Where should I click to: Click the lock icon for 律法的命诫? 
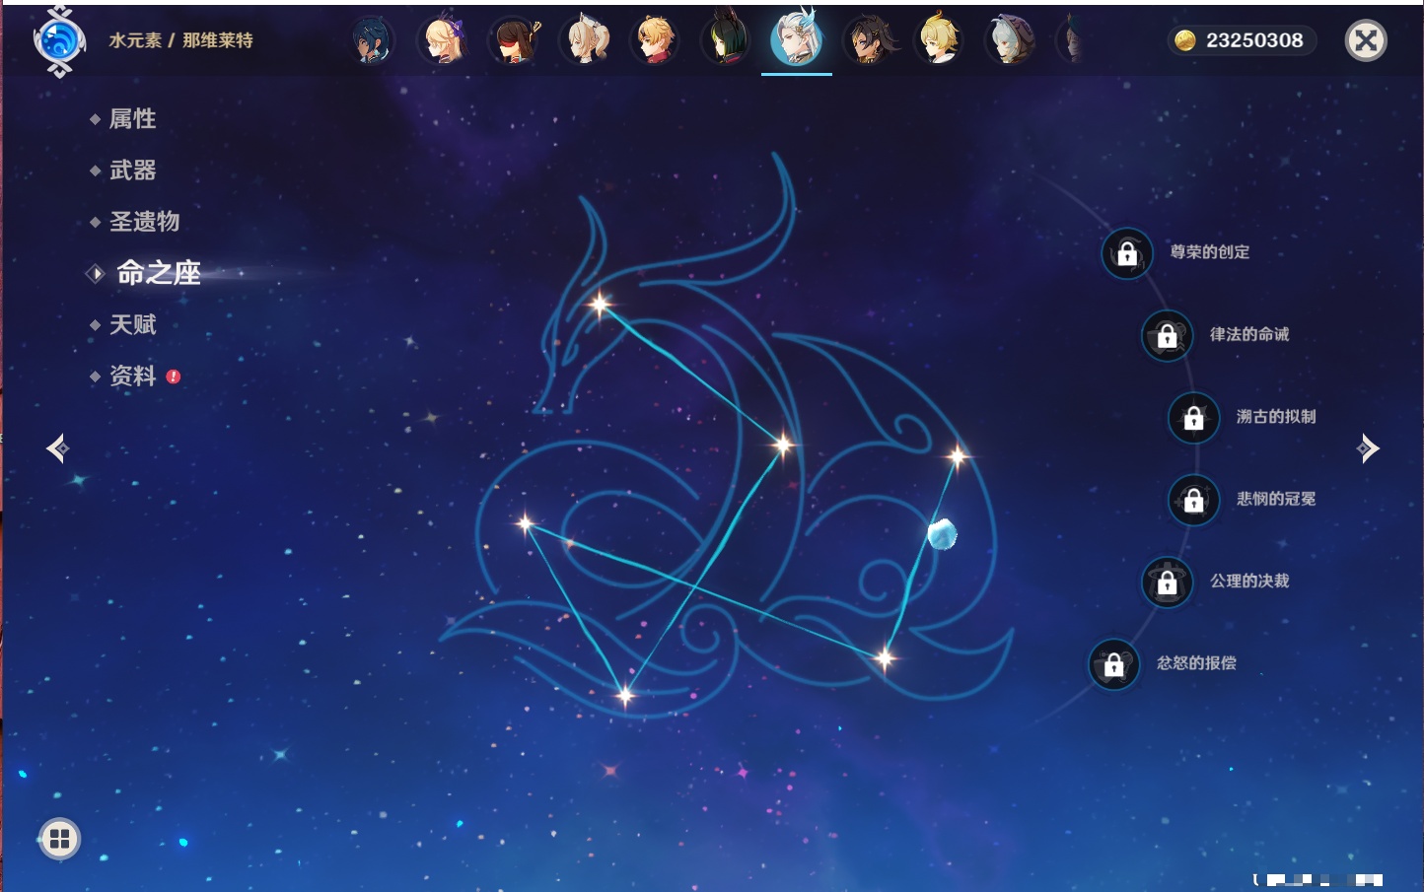pyautogui.click(x=1167, y=335)
